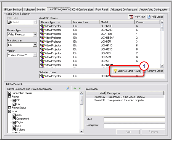This screenshot has width=174, height=142.
Task: Open the Front Panel tab
Action: [102, 10]
